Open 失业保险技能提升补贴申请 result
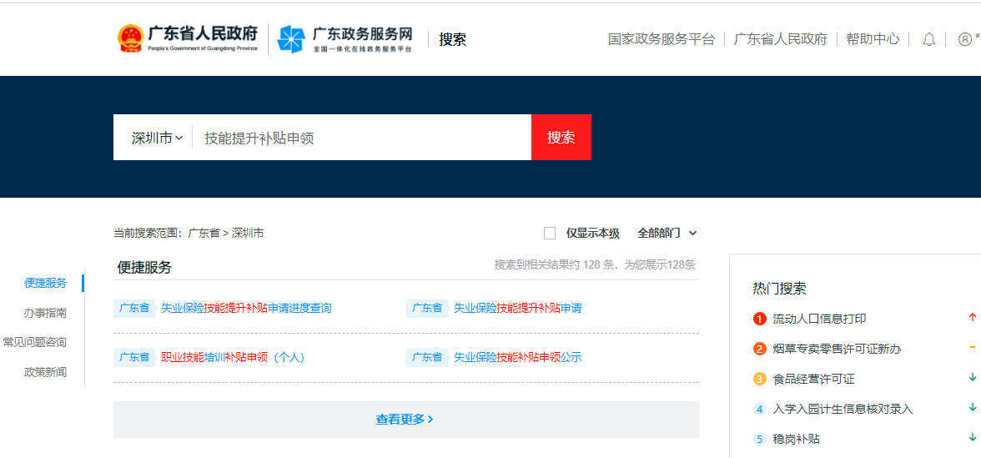This screenshot has height=458, width=981. pos(517,308)
